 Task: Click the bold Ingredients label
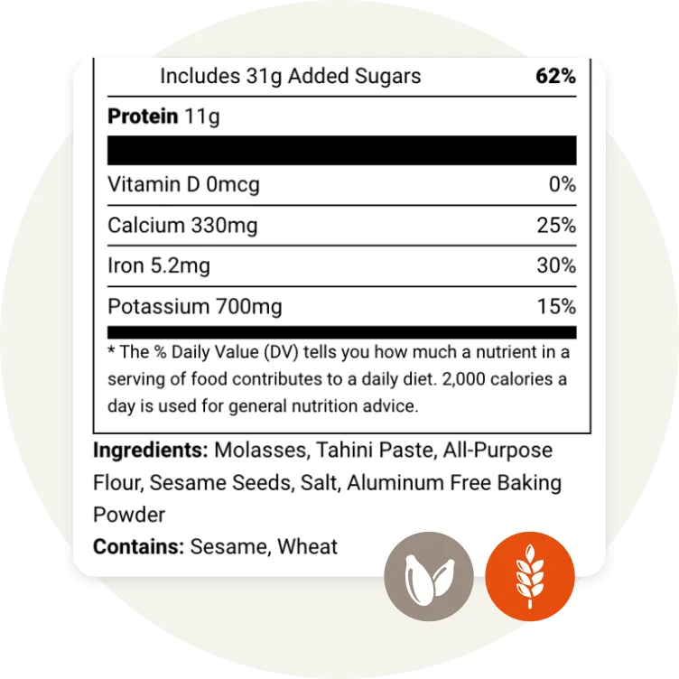point(151,451)
